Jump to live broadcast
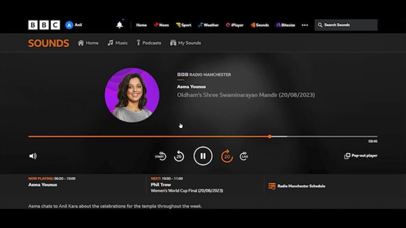 coord(244,156)
